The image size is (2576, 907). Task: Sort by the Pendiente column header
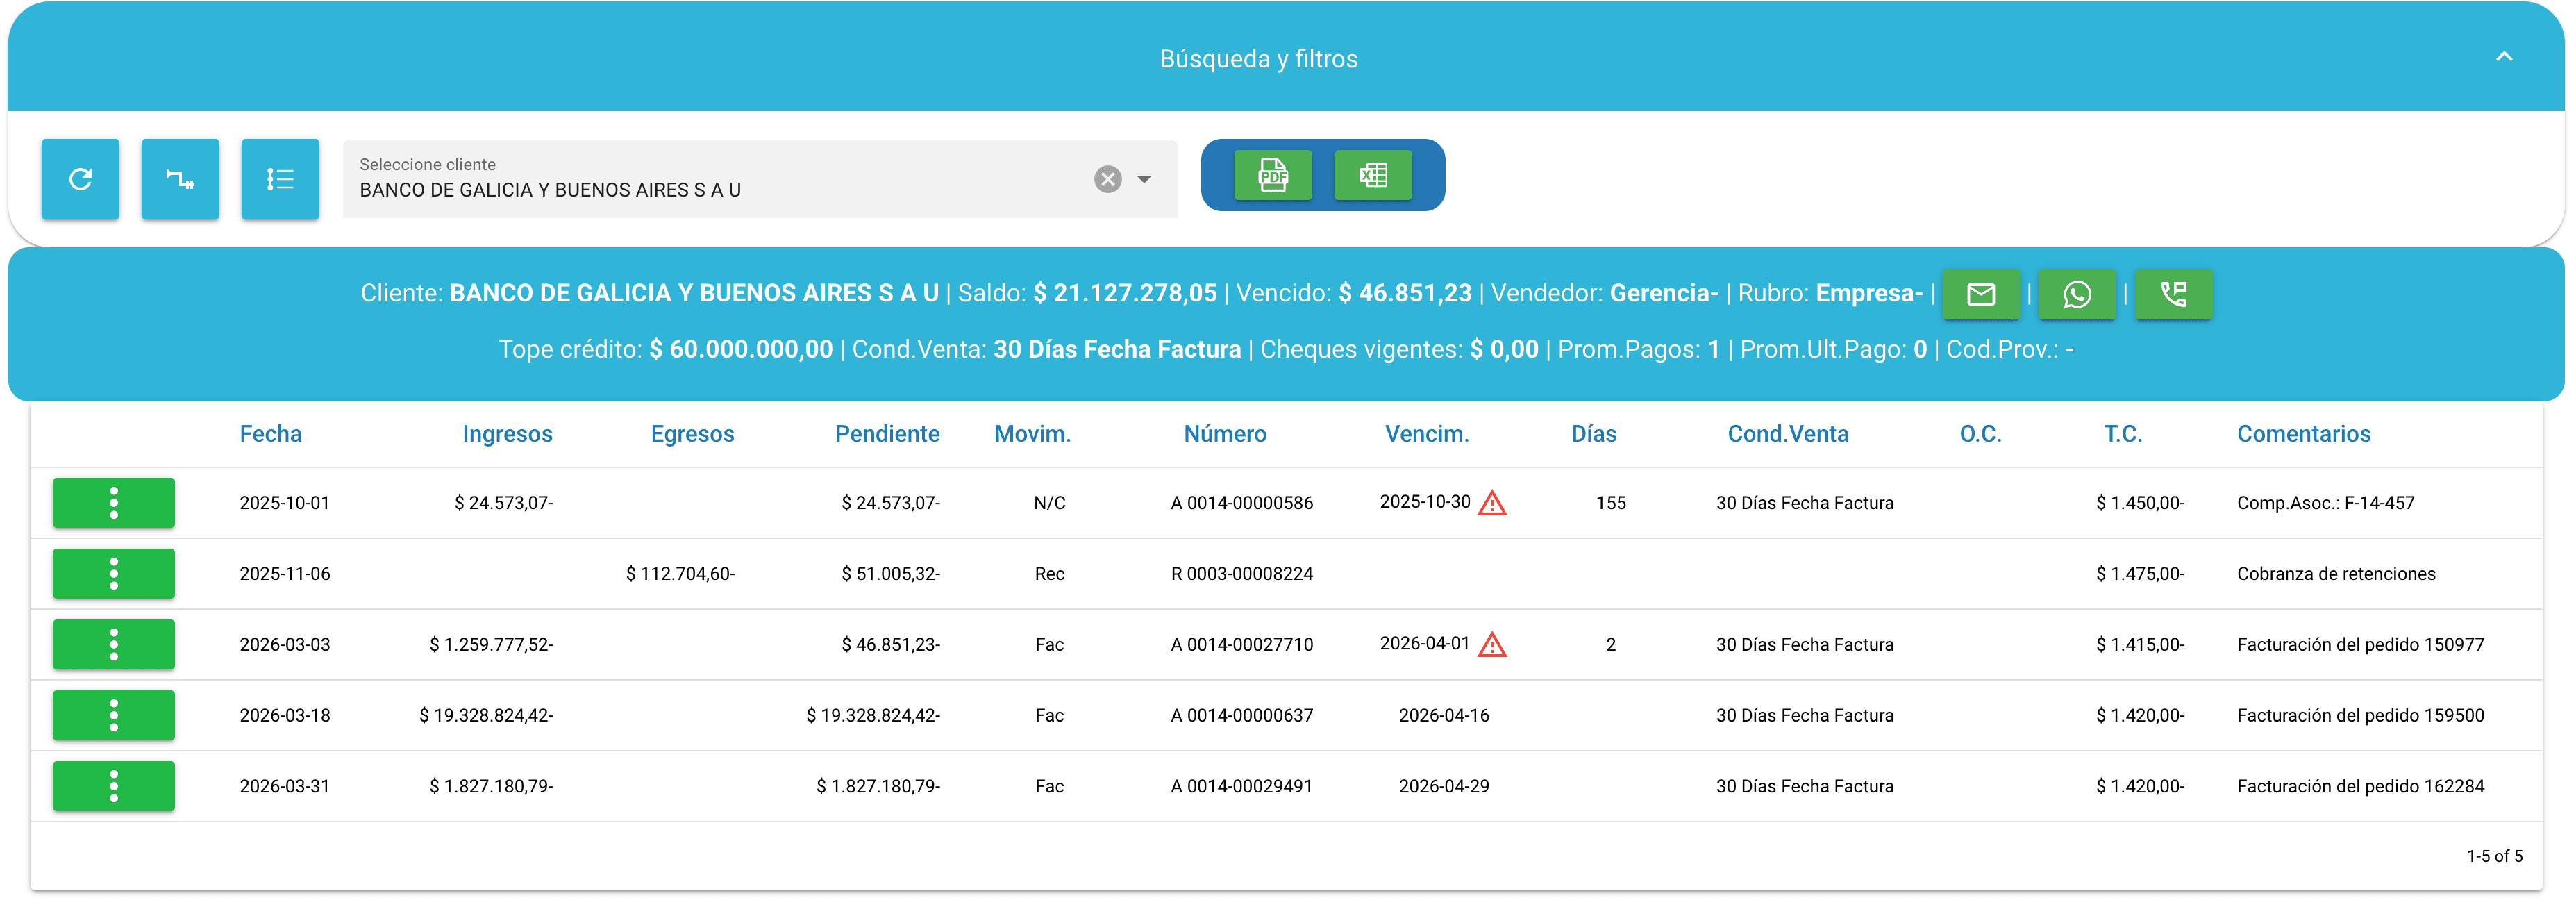coord(887,434)
